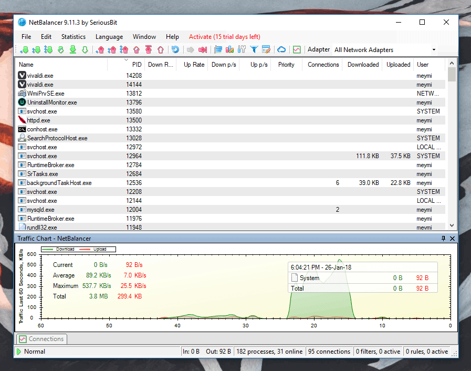Viewport: 471px width, 371px height.
Task: Click the bar chart with pencil icon
Action: click(230, 49)
